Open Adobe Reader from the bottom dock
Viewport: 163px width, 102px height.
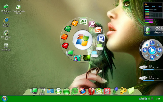[107, 91]
